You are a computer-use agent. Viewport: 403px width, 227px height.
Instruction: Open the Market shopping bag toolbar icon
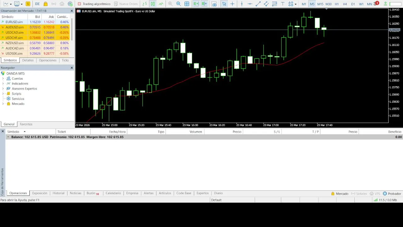click(x=46, y=4)
